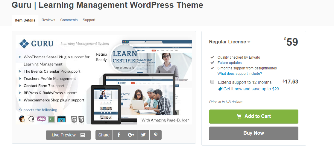Screen dimensions: 334x149
Task: Click the blue price tag icon
Action: [220, 89]
